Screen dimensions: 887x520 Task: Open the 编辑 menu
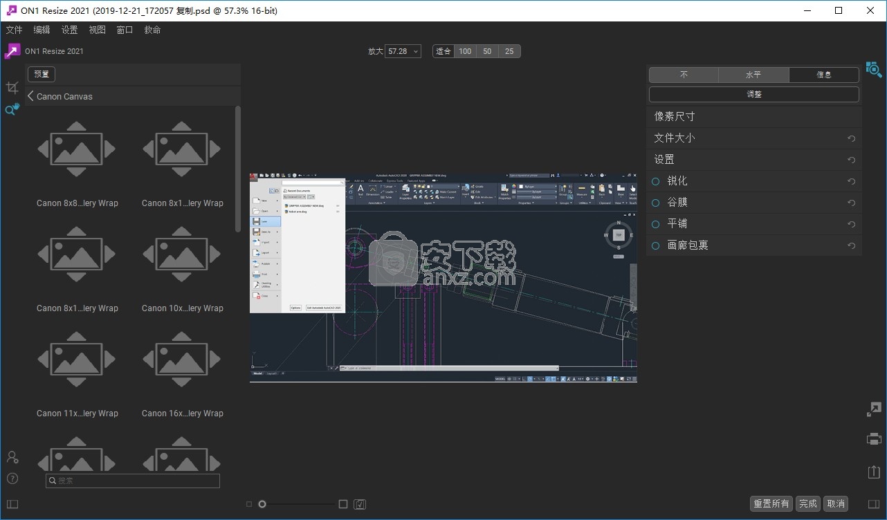point(42,30)
